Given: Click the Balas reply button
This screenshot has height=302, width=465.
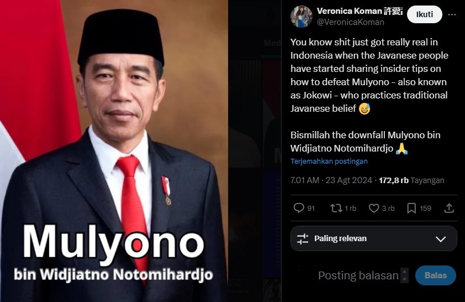Looking at the screenshot, I should [435, 275].
